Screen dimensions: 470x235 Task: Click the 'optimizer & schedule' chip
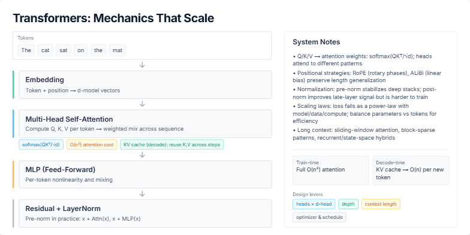(x=320, y=217)
